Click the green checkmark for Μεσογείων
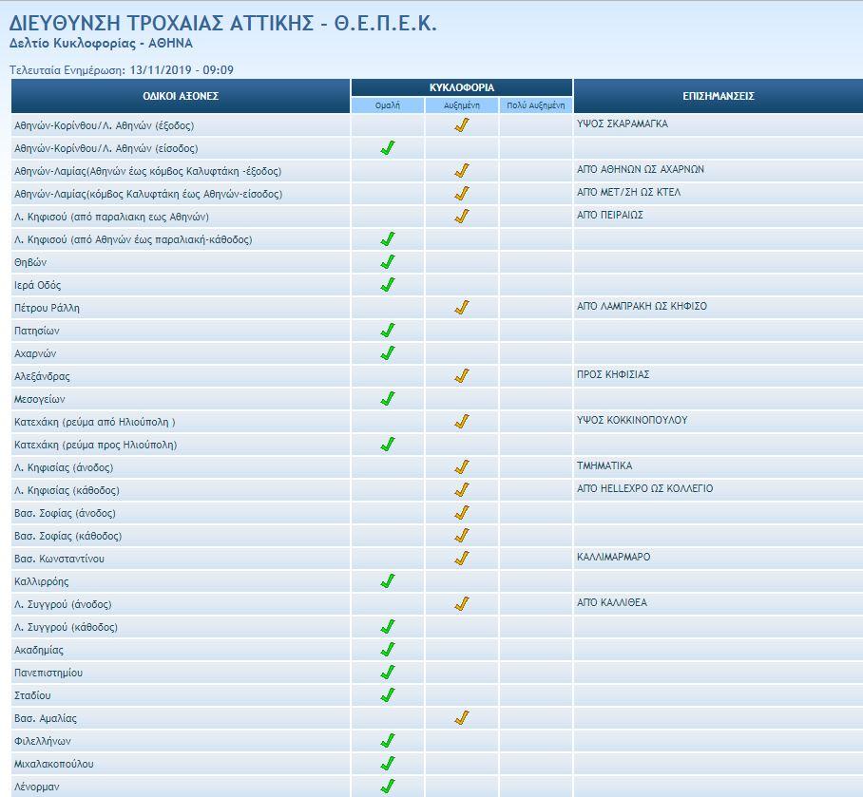 tap(387, 399)
